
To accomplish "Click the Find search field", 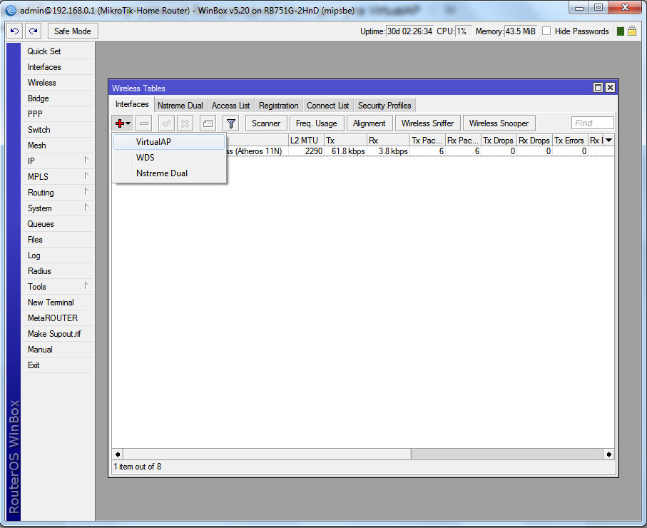I will point(592,123).
